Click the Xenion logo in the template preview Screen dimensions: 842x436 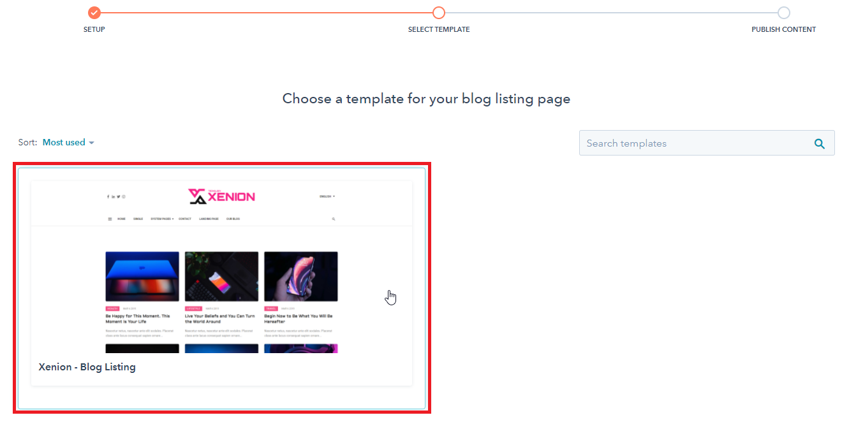[221, 196]
